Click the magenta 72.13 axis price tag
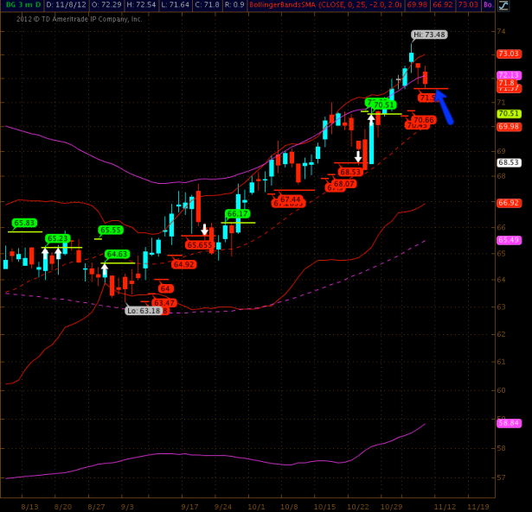This screenshot has height=512, width=532. pos(508,75)
